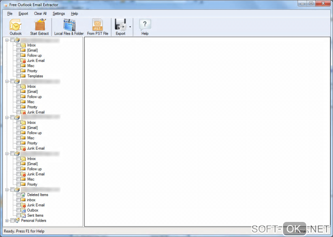Click the Deleted Items recycle bin icon
This screenshot has height=237, width=333.
[x=23, y=195]
